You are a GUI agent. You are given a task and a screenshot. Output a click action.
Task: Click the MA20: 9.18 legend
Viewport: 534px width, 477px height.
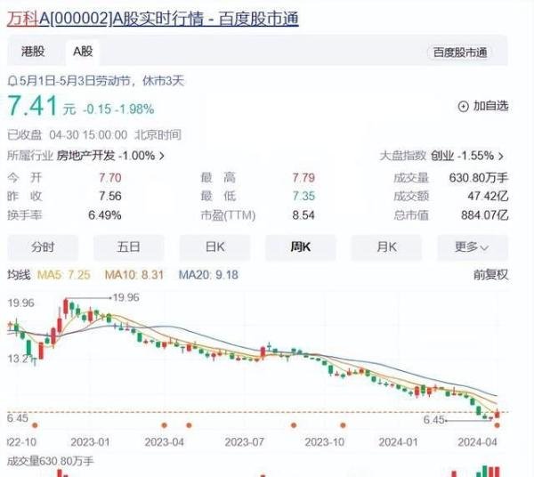point(208,275)
